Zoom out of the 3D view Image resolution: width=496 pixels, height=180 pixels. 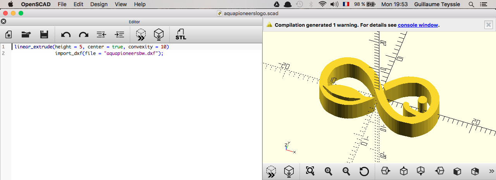coord(346,171)
